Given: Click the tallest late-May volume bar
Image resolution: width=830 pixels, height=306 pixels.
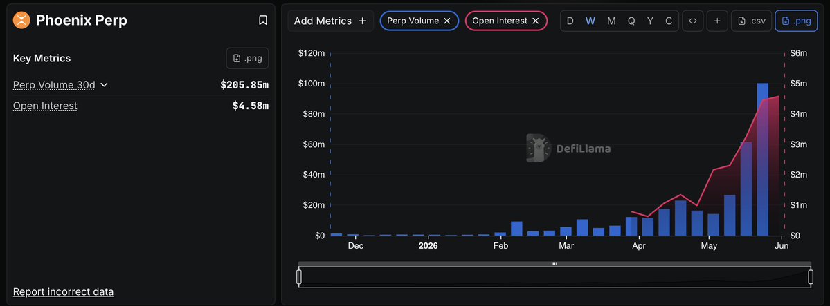Looking at the screenshot, I should [x=762, y=159].
